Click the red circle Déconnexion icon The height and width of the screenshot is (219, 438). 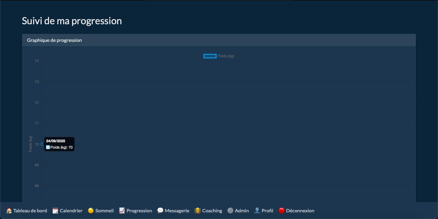pos(281,211)
